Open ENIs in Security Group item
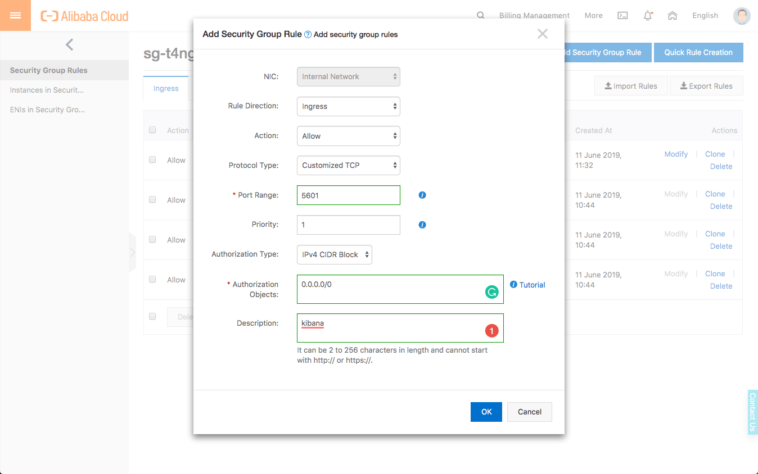758x474 pixels. pos(64,110)
